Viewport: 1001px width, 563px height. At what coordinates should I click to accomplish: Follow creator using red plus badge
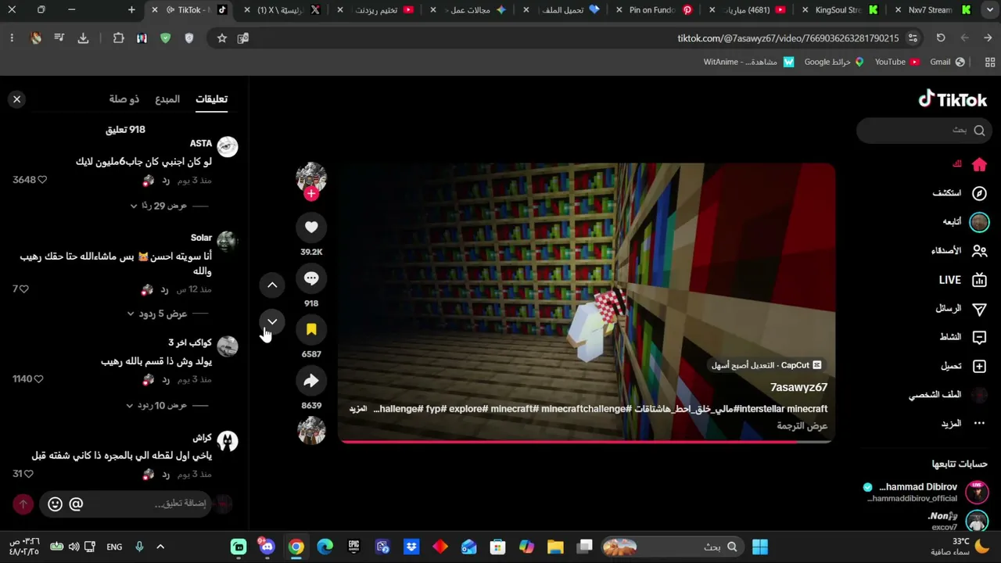coord(311,193)
